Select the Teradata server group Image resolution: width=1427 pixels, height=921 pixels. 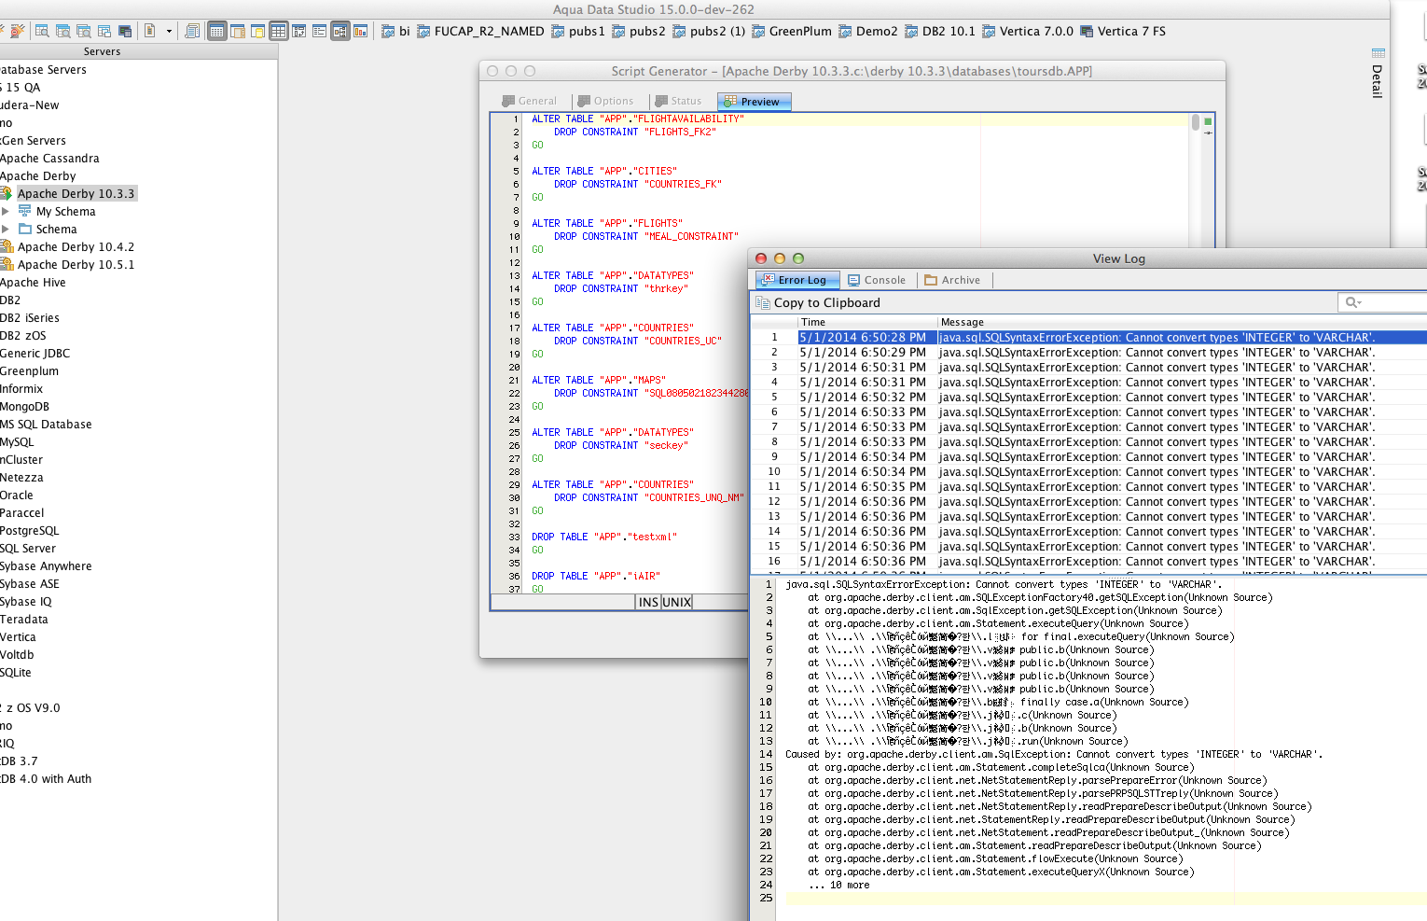tap(24, 620)
